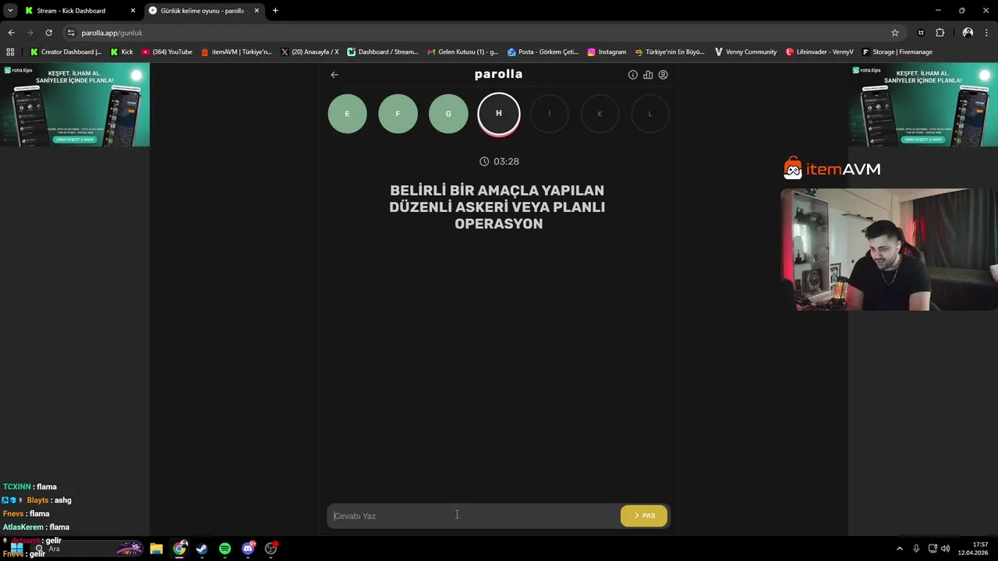The height and width of the screenshot is (561, 998).
Task: Select the dimmed letter I circle
Action: pos(549,114)
